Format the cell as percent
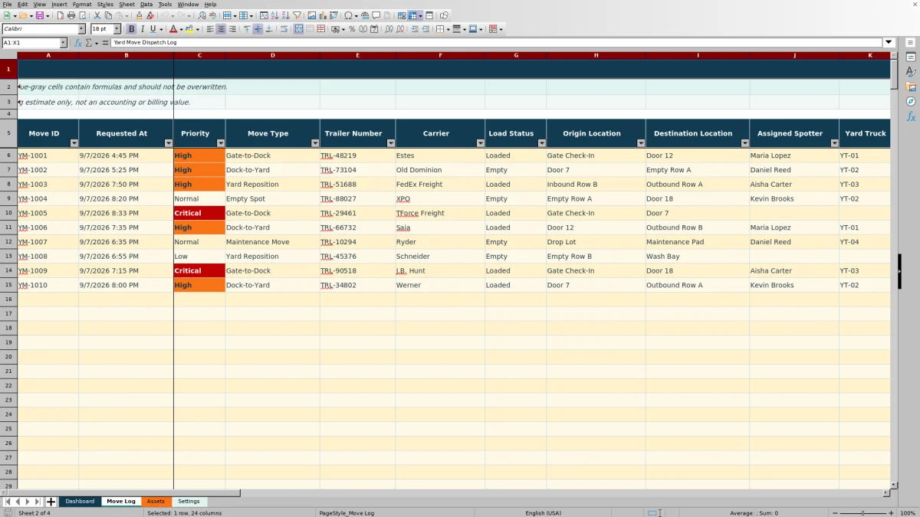Screen dimensions: 920x517 click(352, 29)
